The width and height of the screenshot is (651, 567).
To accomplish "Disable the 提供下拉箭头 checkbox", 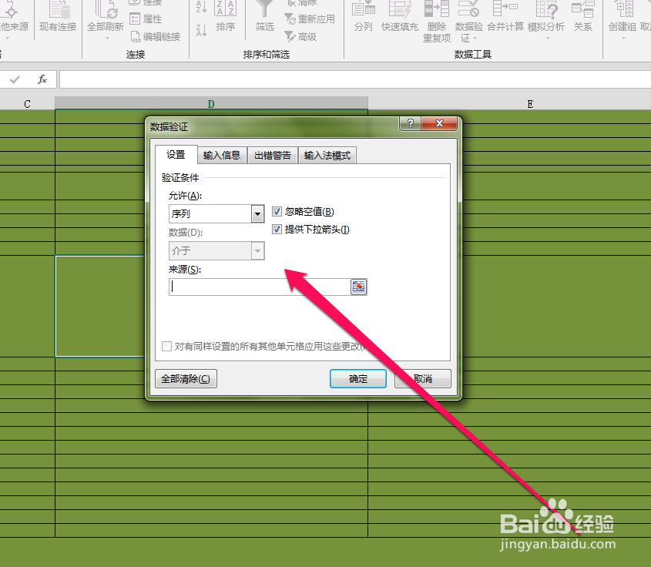I will pos(276,229).
